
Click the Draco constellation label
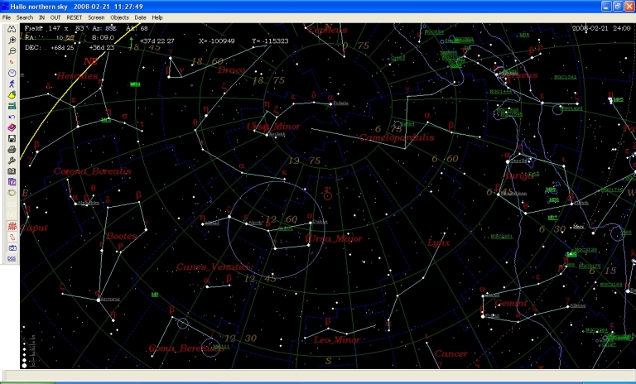[x=232, y=70]
